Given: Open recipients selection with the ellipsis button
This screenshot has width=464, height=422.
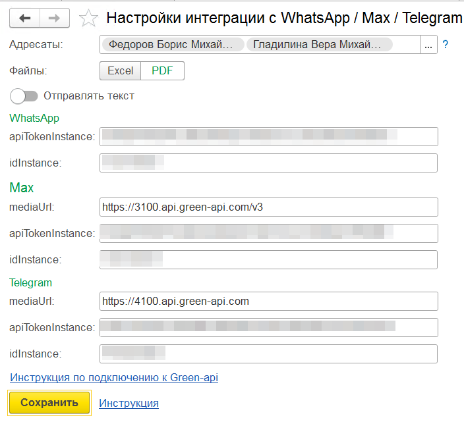Looking at the screenshot, I should (x=428, y=45).
